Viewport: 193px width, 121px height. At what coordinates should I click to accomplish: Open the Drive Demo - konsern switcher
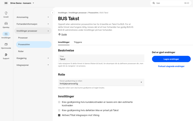[22, 3]
